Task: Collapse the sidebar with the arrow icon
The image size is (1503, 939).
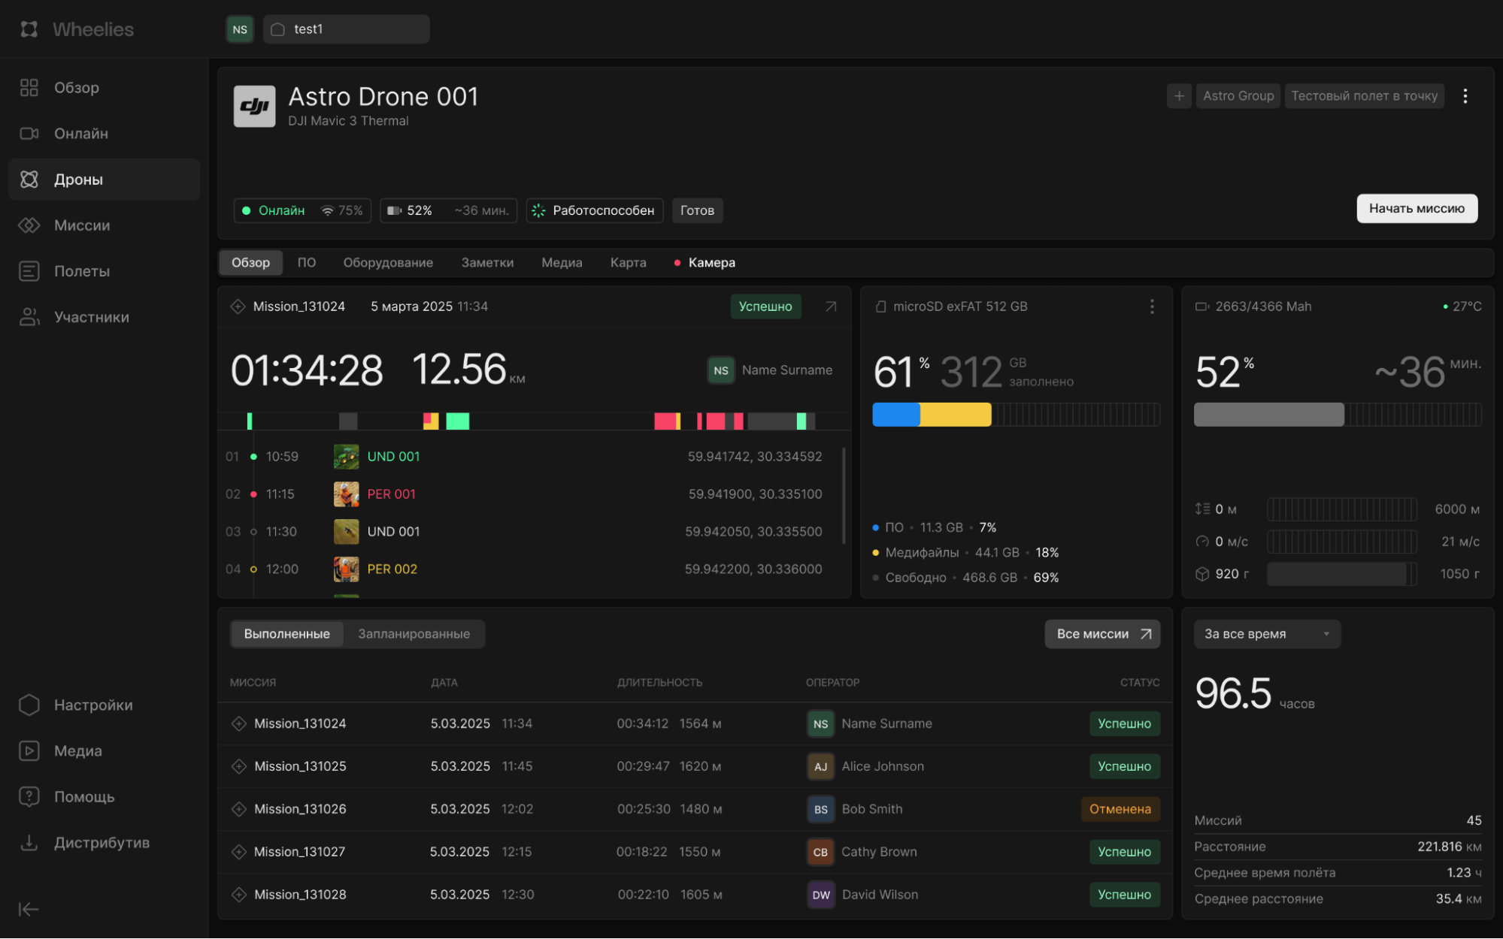Action: (x=29, y=909)
